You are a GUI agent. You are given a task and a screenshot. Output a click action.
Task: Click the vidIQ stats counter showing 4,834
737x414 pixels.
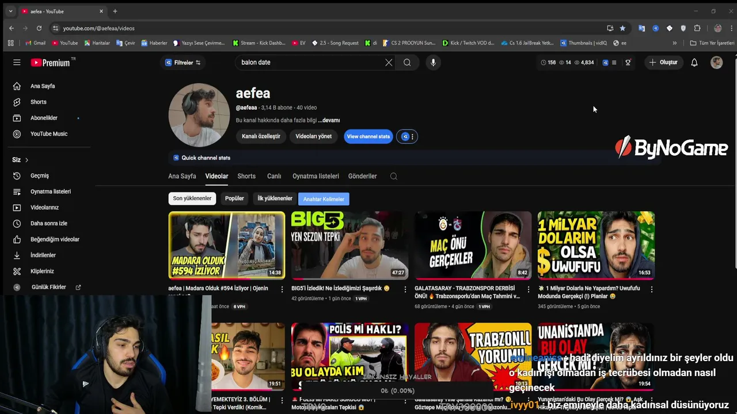point(583,62)
